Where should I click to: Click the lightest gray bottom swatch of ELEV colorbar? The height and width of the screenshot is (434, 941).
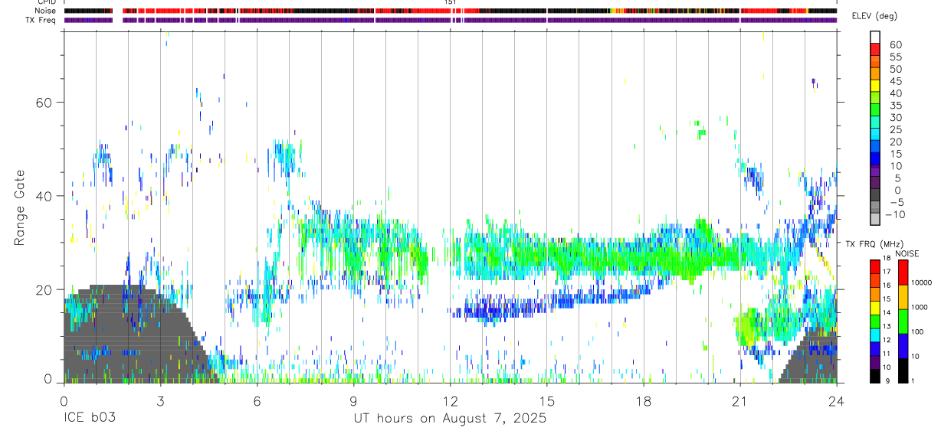tap(875, 220)
